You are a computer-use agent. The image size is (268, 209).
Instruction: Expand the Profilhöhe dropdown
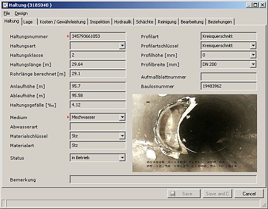click(253, 55)
